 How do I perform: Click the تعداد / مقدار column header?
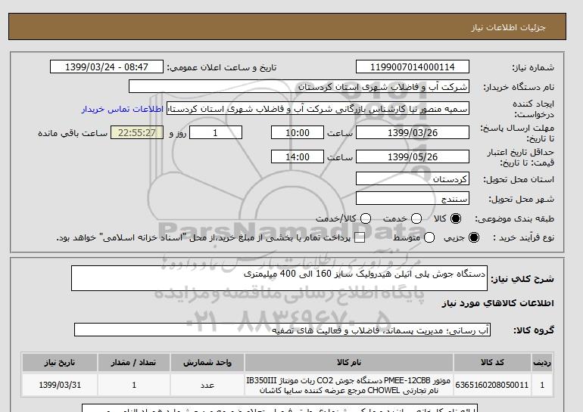pyautogui.click(x=134, y=362)
